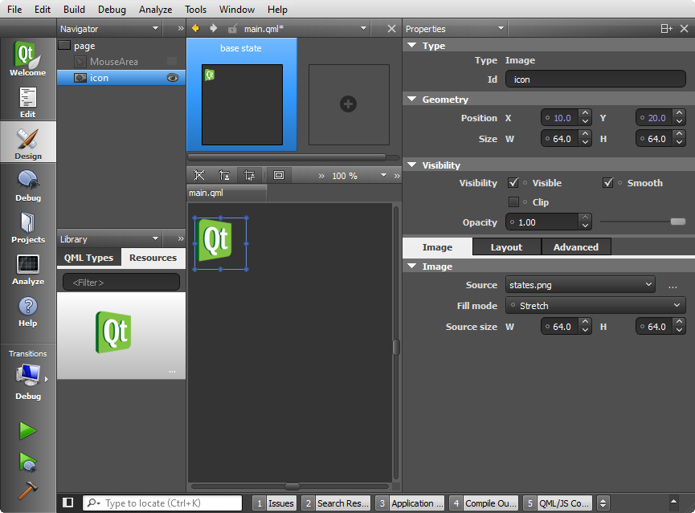
Task: Open the Analyze mode
Action: [x=27, y=270]
